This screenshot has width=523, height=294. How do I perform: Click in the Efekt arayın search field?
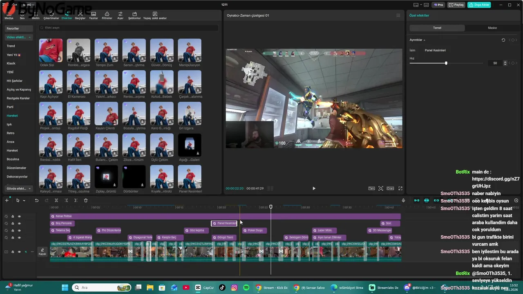(128, 28)
